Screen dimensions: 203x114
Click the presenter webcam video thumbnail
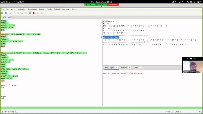pos(193,67)
